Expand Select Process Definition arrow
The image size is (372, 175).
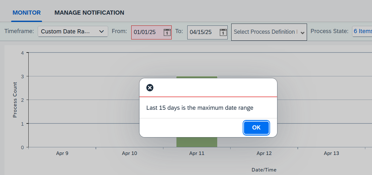(303, 33)
